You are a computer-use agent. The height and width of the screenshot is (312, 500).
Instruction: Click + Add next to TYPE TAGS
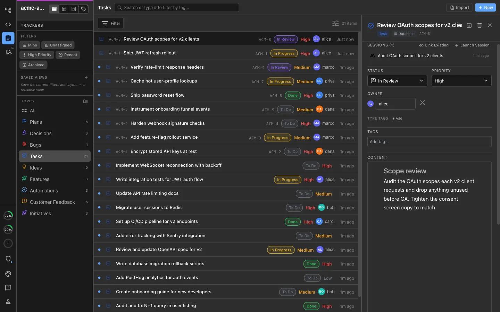click(x=397, y=119)
